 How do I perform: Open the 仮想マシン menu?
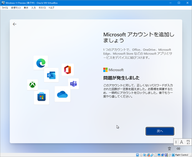16,8
